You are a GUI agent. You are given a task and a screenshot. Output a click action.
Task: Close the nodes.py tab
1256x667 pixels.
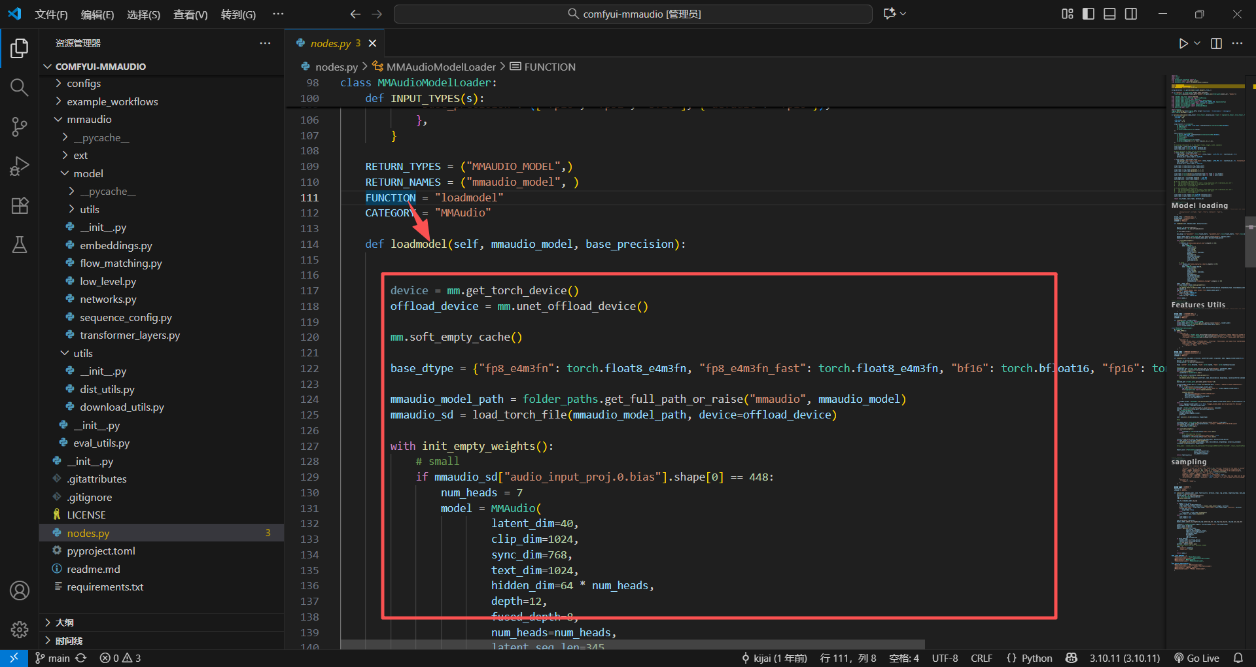click(x=372, y=43)
